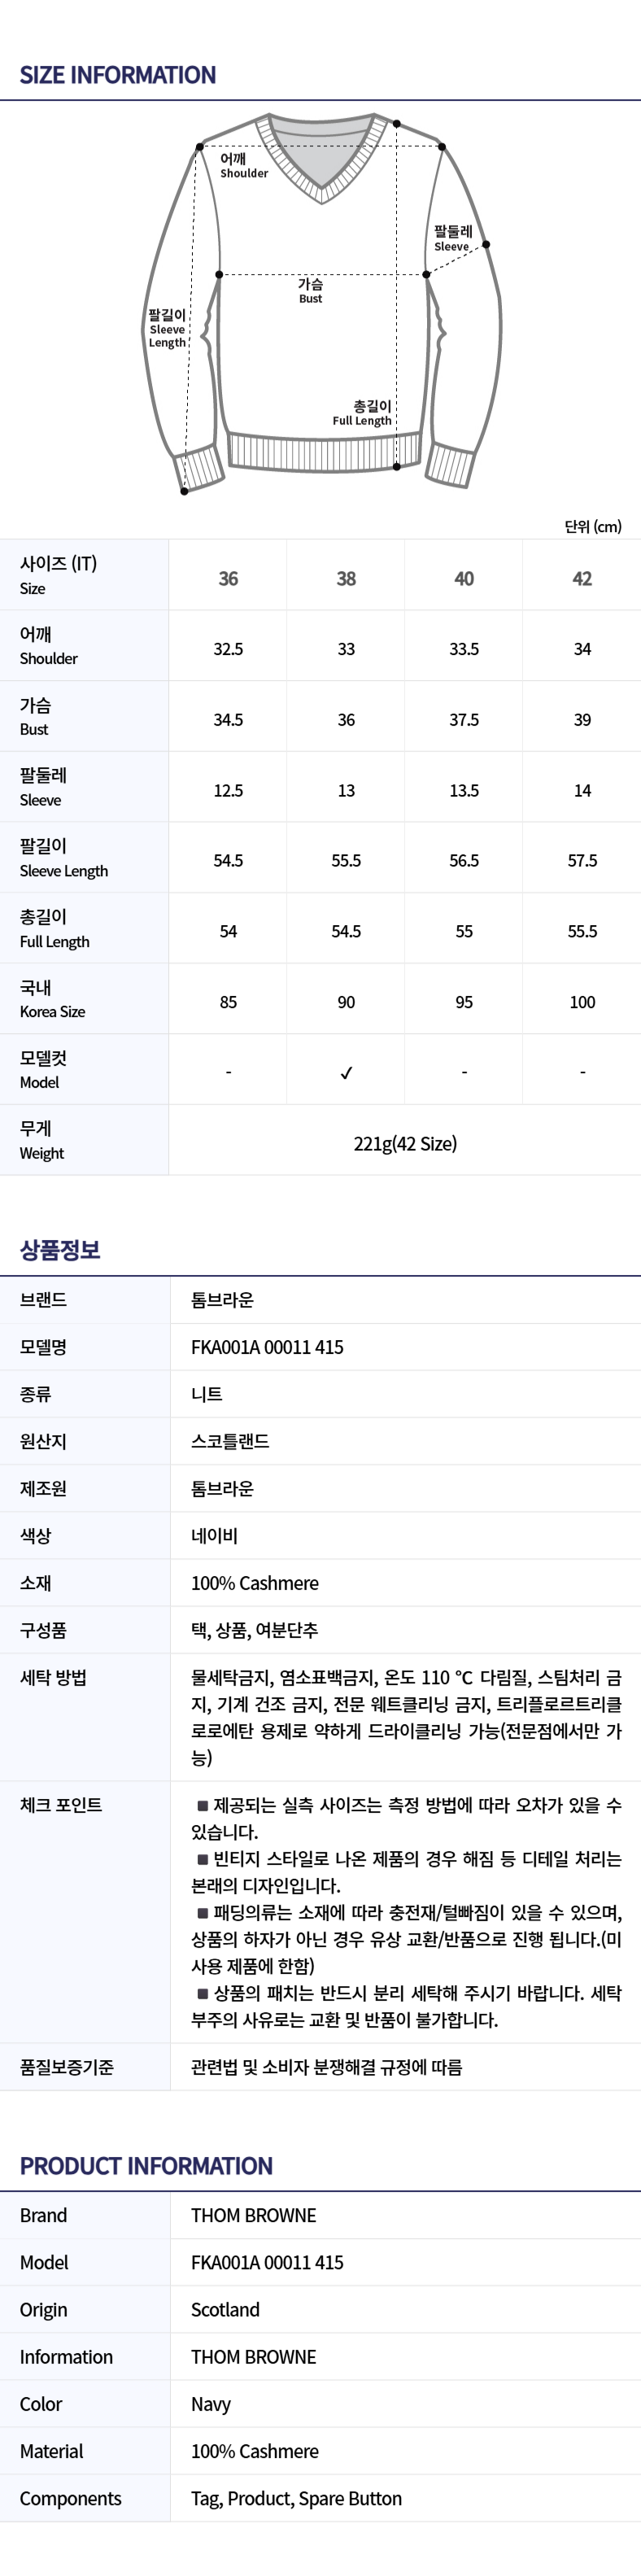Click the Tag, Product, Spare Button text

pos(296,2498)
